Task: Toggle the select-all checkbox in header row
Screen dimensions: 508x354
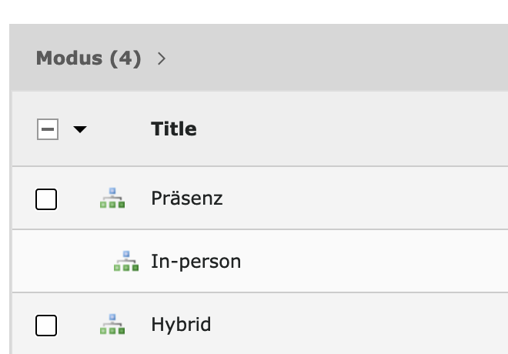Action: coord(48,129)
